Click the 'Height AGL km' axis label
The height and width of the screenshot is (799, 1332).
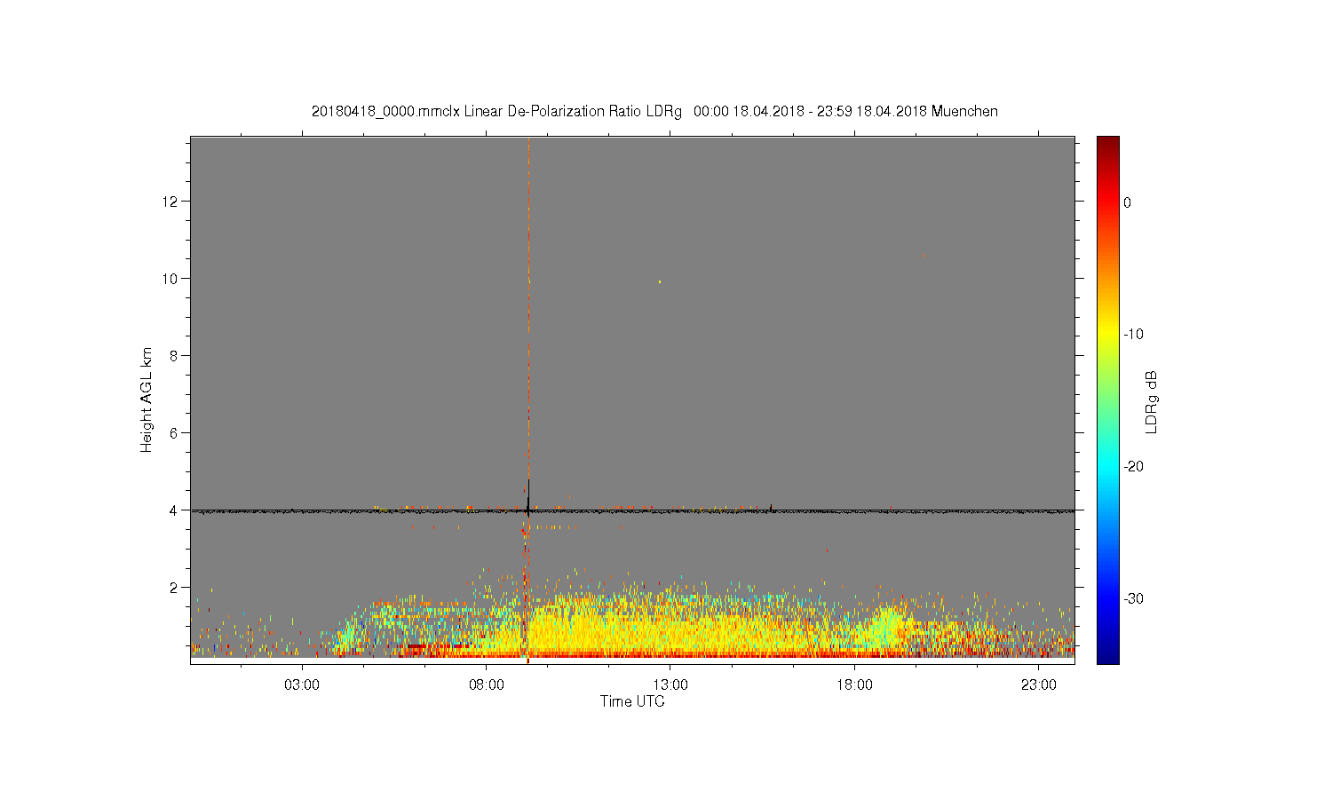[x=147, y=399]
